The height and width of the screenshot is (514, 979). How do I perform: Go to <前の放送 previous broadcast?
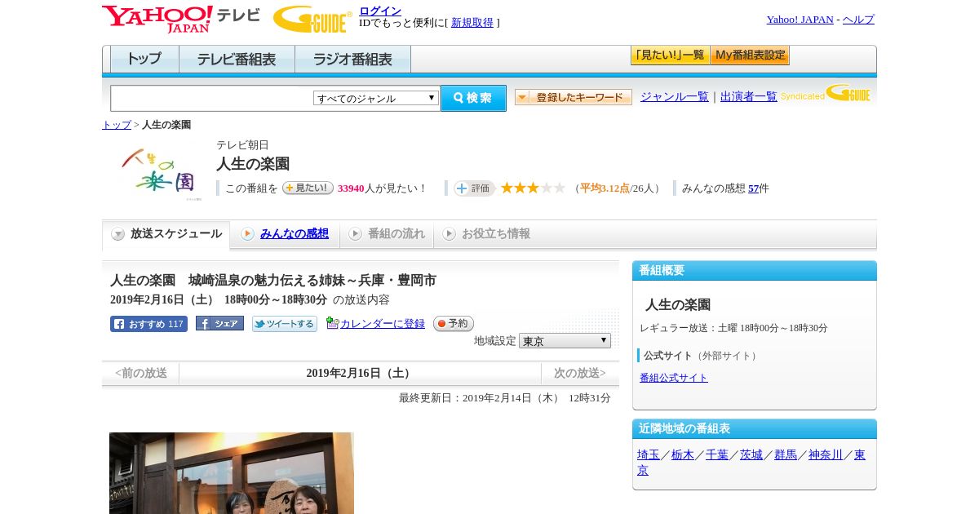[140, 373]
